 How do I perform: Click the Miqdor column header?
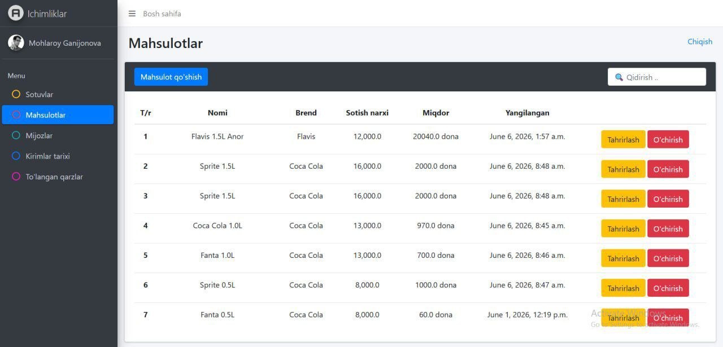[x=436, y=113]
